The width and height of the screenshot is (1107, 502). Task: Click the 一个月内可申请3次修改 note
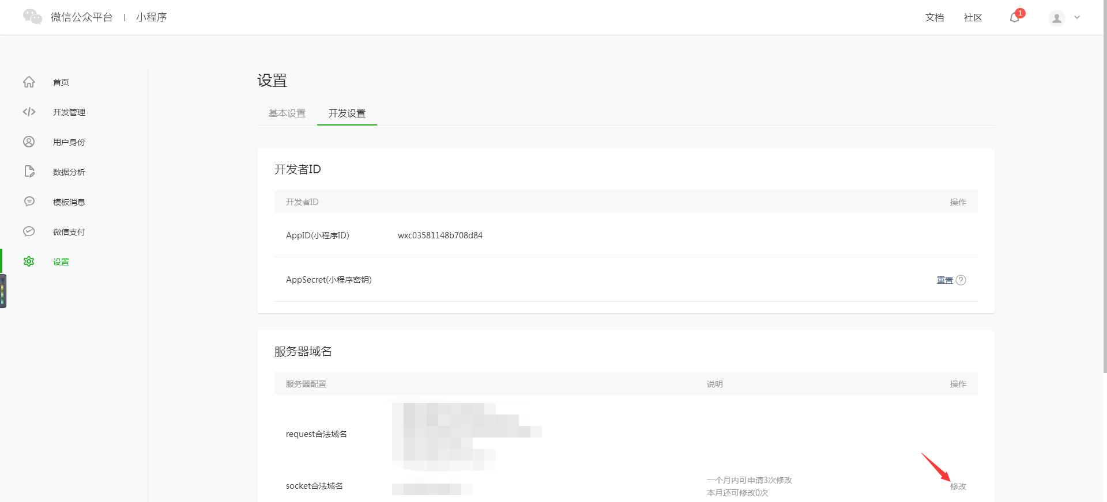point(750,480)
